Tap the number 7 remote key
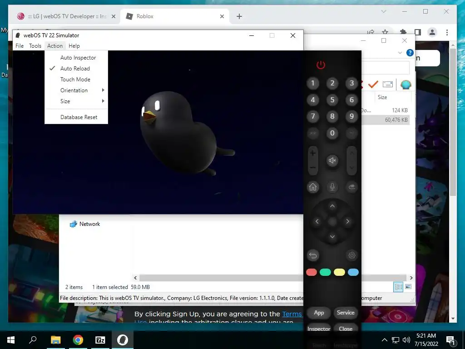The width and height of the screenshot is (465, 349). (x=312, y=116)
